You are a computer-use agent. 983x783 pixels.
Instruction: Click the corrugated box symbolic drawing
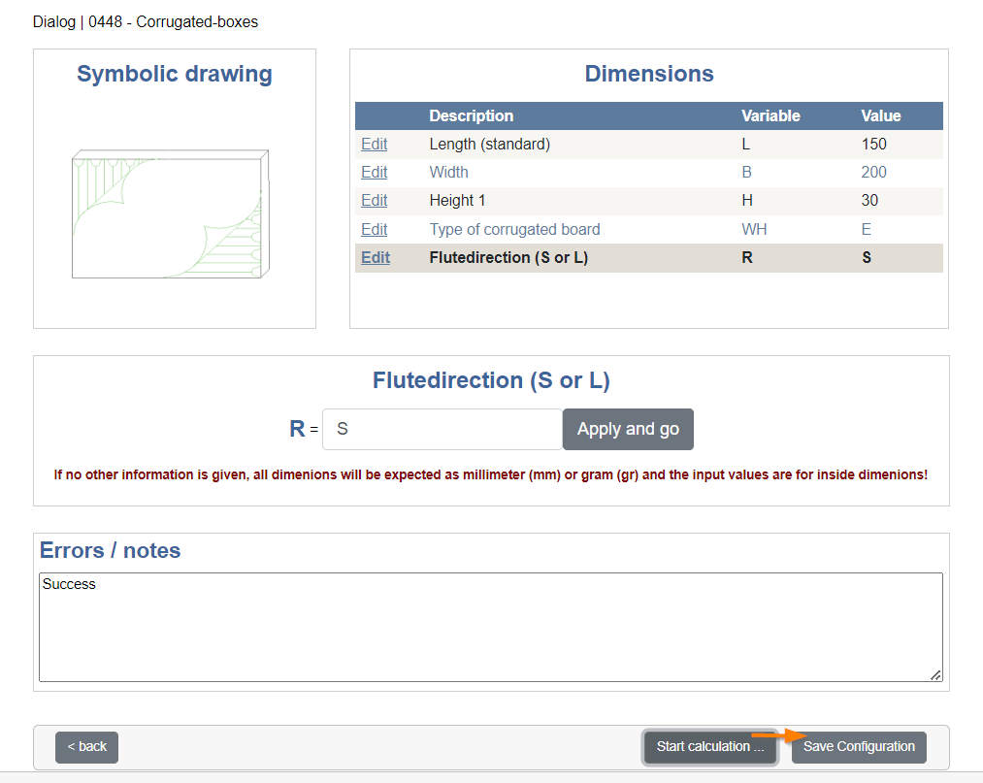click(171, 213)
